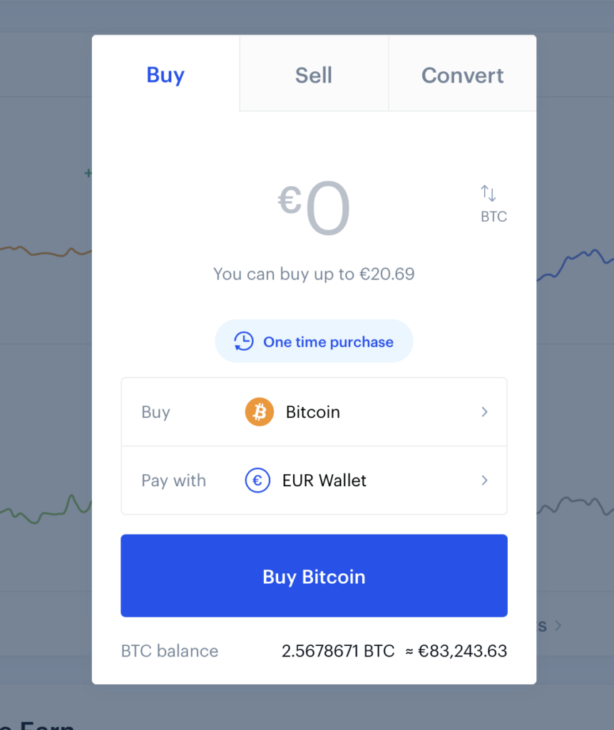The height and width of the screenshot is (730, 614).
Task: Click the orange Bitcoin logo icon
Action: [x=260, y=412]
